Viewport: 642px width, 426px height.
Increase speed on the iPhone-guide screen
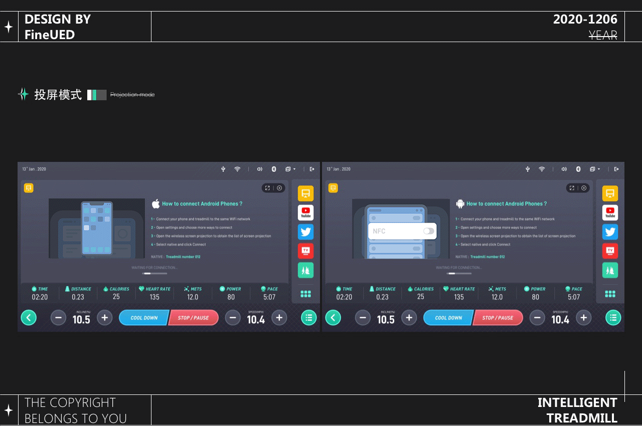pyautogui.click(x=279, y=317)
